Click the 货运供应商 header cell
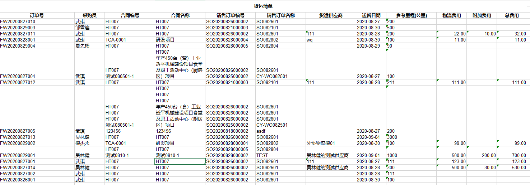The image size is (530, 185). (331, 15)
